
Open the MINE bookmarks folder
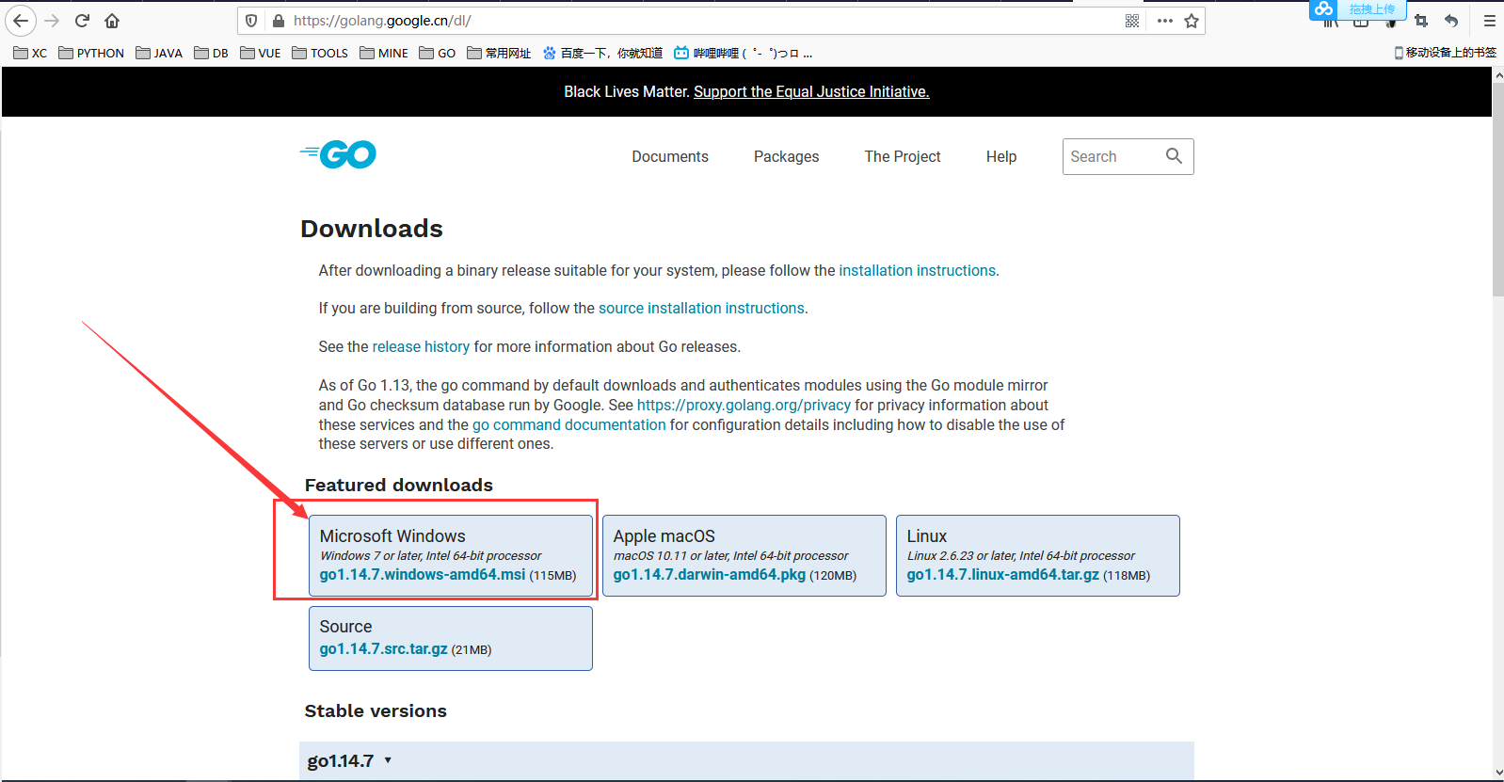pyautogui.click(x=384, y=53)
